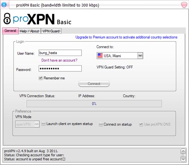Click the "Connect to:" label

pyautogui.click(x=105, y=47)
